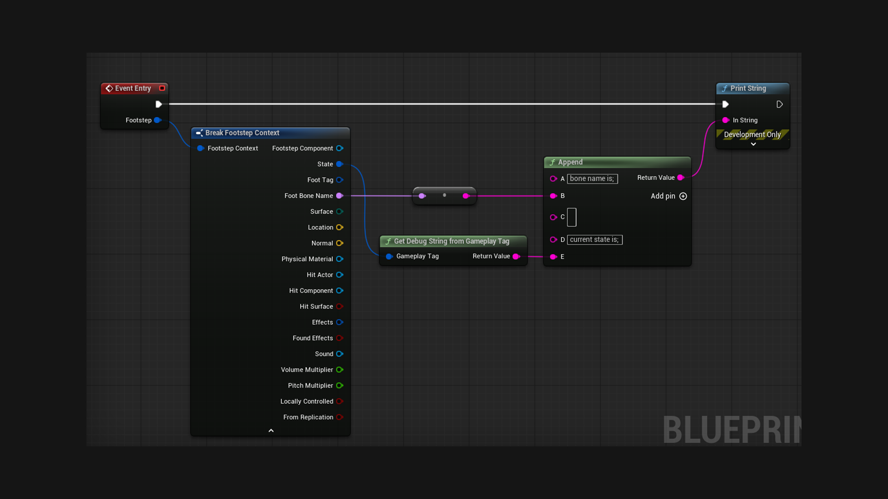The height and width of the screenshot is (499, 888).
Task: Click the Sound output pin
Action: 339,354
